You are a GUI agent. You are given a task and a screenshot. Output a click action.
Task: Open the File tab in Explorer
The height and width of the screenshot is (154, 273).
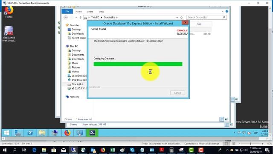point(67,12)
